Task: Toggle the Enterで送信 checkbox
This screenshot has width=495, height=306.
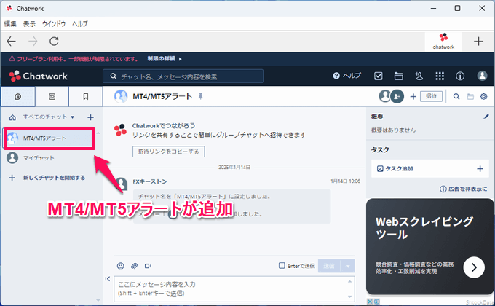Action: (x=282, y=265)
